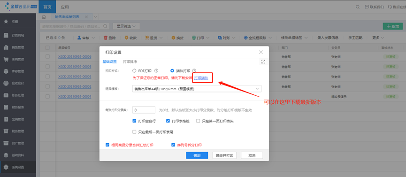
Task: Expand the print dialog to fullscreen
Action: click(263, 62)
